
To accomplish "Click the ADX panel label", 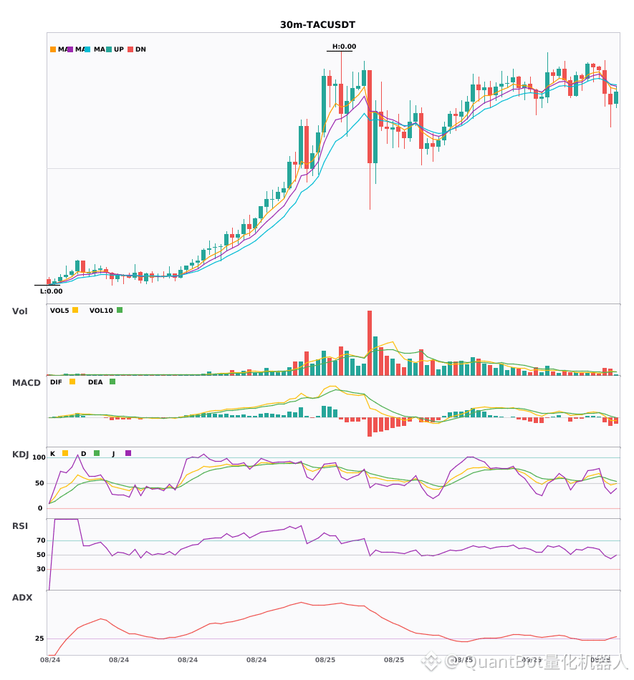I will (x=22, y=598).
